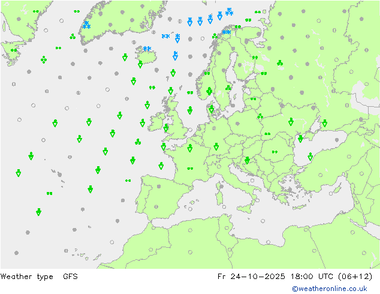380x294 pixels.
Task: Click the '(06+12)' forecast run label
Action: point(355,276)
